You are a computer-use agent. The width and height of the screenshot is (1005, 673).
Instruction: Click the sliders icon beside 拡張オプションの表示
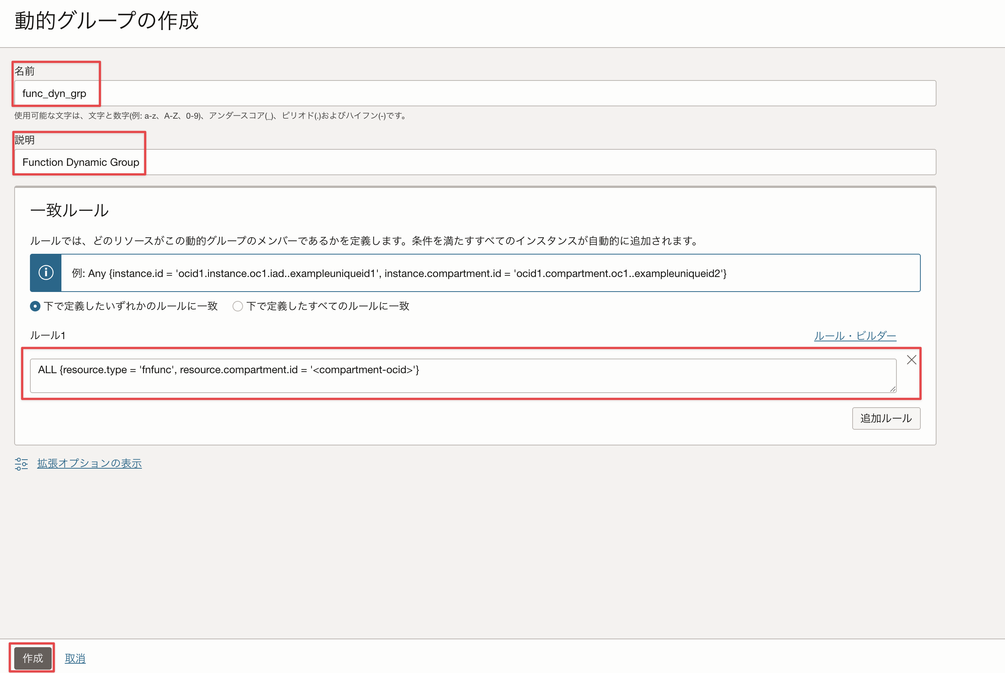click(21, 463)
